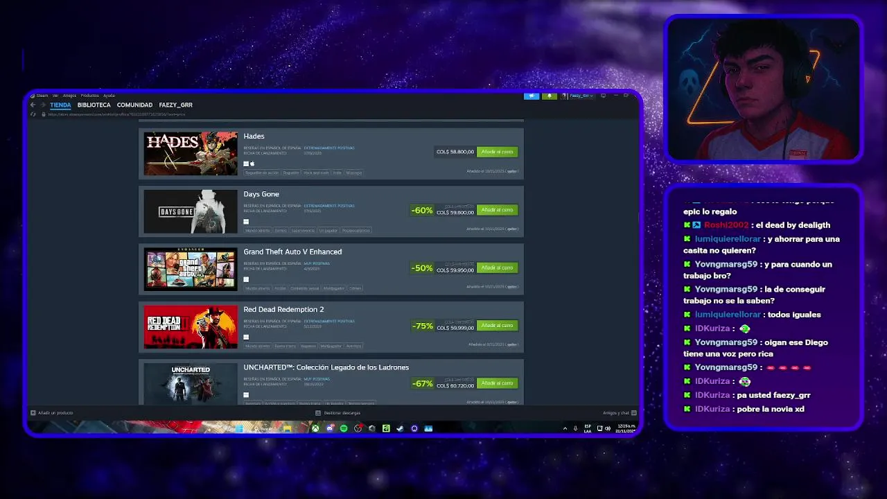Open the Ayuda menu
This screenshot has width=887, height=499.
[x=109, y=96]
